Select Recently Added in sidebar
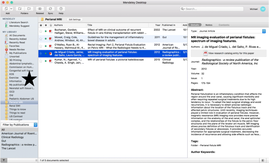The height and width of the screenshot is (163, 269). (18, 39)
